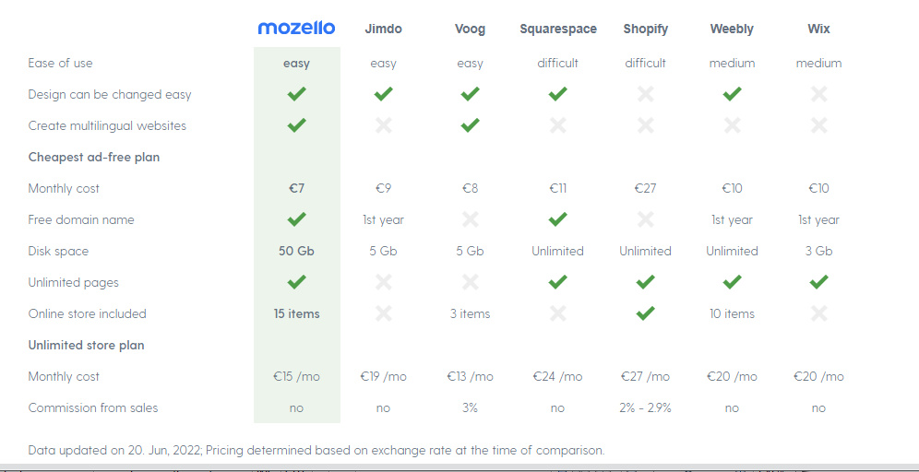The width and height of the screenshot is (919, 472).
Task: Click Shopify's 2% - 2.9% commission cell
Action: click(645, 408)
